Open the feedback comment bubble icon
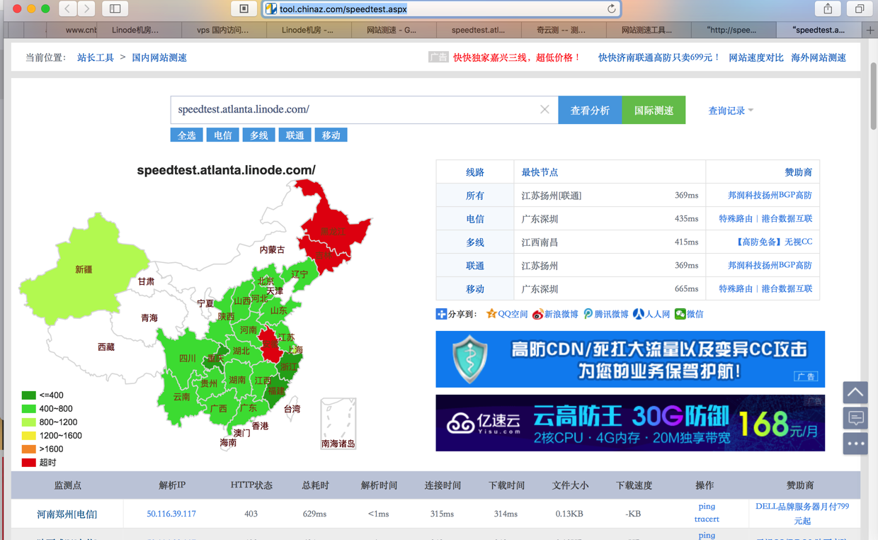Viewport: 878px width, 540px height. [855, 418]
